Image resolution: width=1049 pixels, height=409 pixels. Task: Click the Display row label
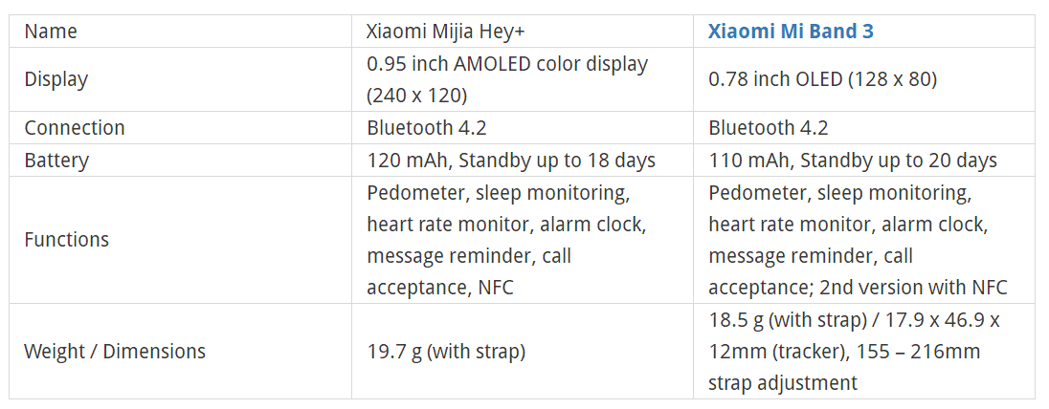pyautogui.click(x=56, y=79)
